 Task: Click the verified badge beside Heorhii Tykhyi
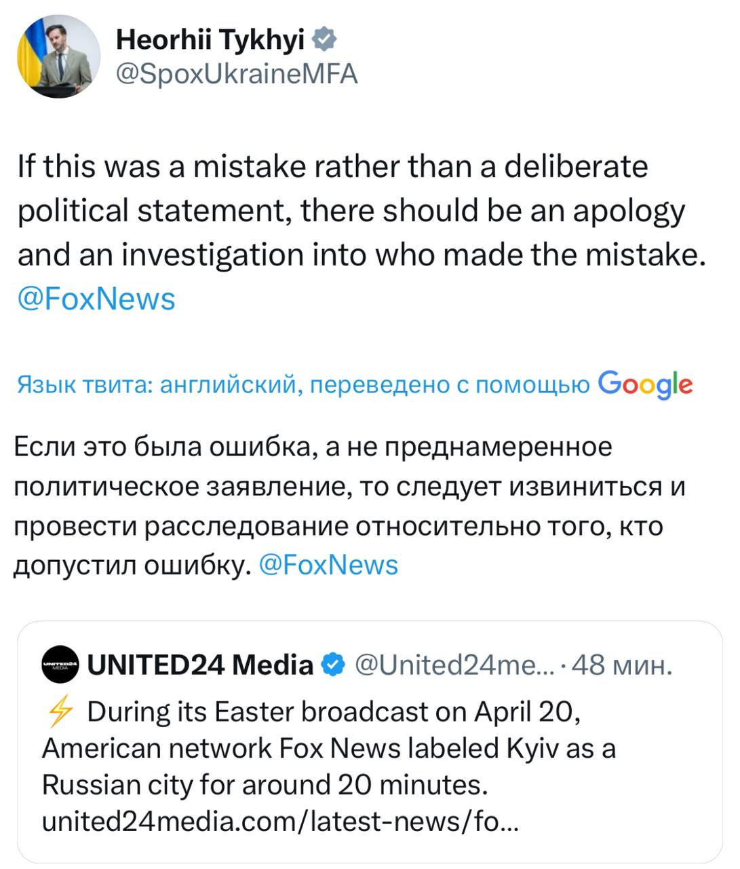(x=325, y=41)
